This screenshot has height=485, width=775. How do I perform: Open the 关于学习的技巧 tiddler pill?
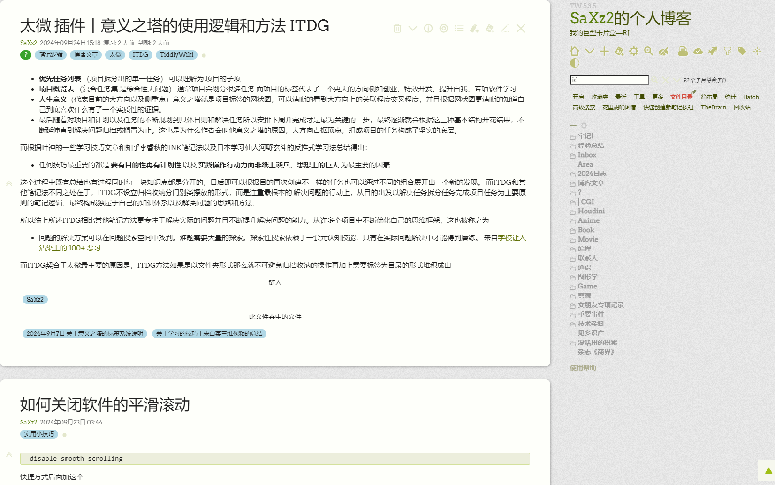(209, 333)
